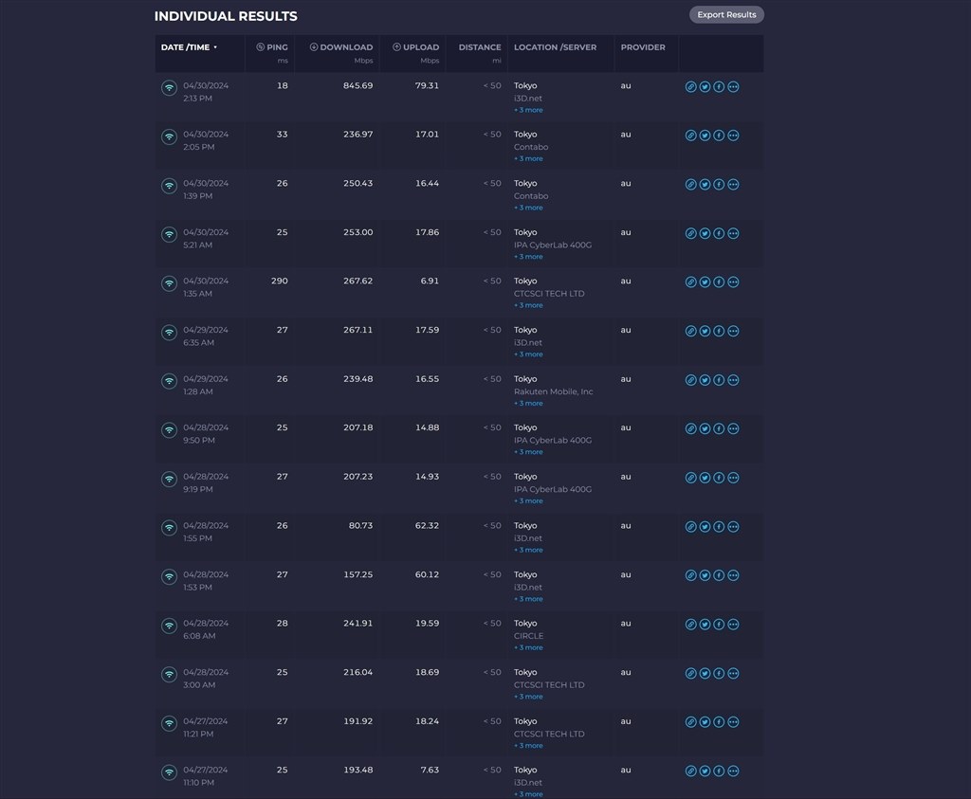Image resolution: width=971 pixels, height=799 pixels.
Task: Sort by the DATE/TIME column header
Action: pyautogui.click(x=189, y=47)
